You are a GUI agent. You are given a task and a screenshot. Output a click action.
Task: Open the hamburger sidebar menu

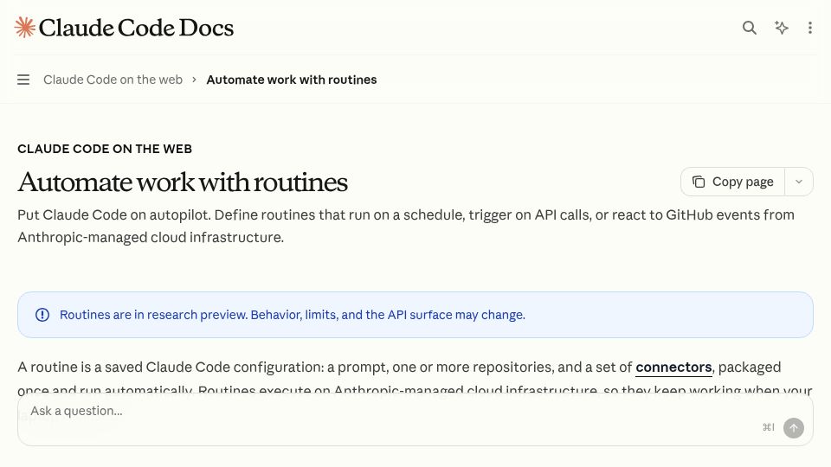point(23,80)
